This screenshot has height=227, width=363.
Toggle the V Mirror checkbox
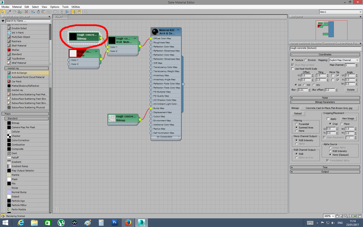pyautogui.click(x=333, y=80)
